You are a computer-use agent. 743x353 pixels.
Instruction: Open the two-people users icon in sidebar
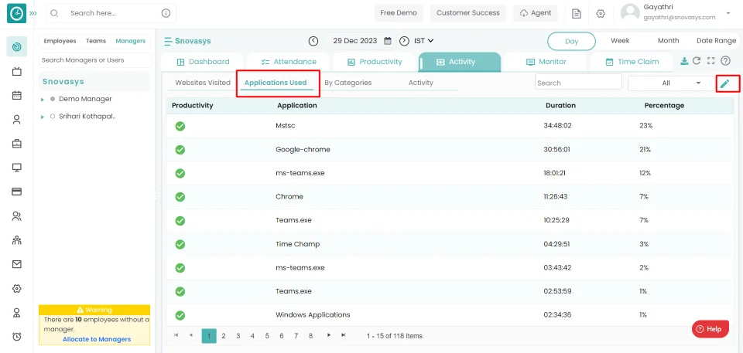(16, 216)
